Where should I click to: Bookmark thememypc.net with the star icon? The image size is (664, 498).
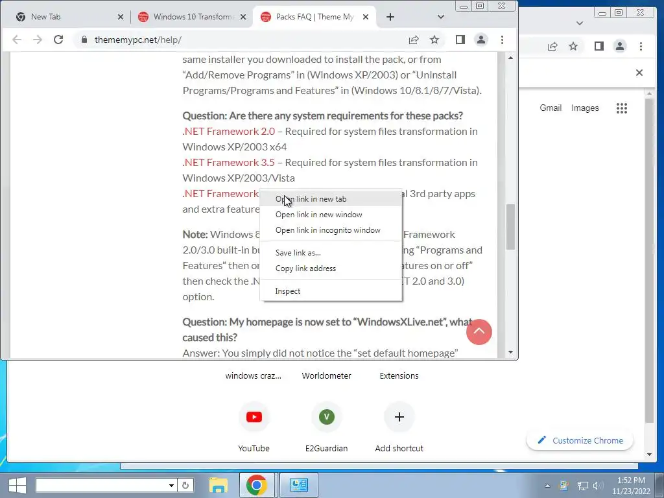point(434,40)
